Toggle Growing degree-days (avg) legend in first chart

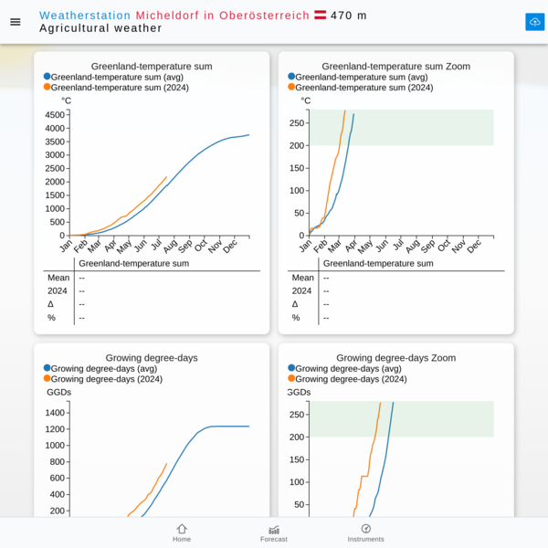(100, 368)
